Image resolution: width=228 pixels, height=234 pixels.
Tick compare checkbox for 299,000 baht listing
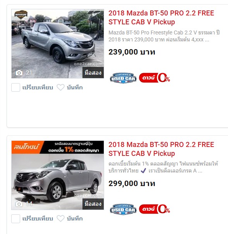tap(16, 219)
